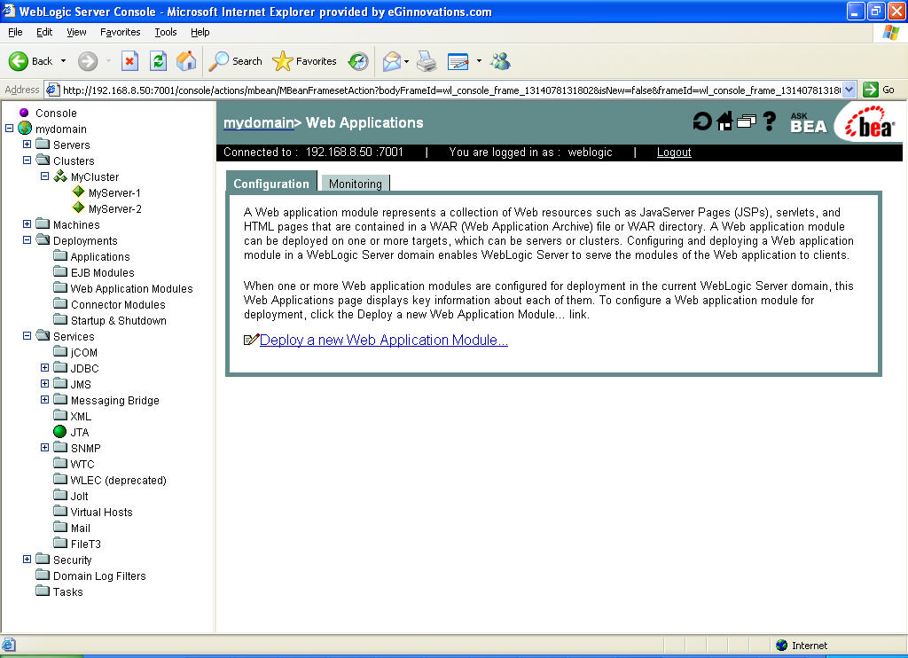Expand the JDBC tree node
The width and height of the screenshot is (908, 658).
pos(44,367)
